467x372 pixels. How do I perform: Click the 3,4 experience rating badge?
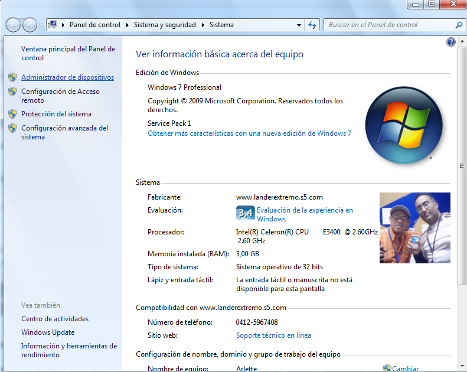click(x=246, y=213)
